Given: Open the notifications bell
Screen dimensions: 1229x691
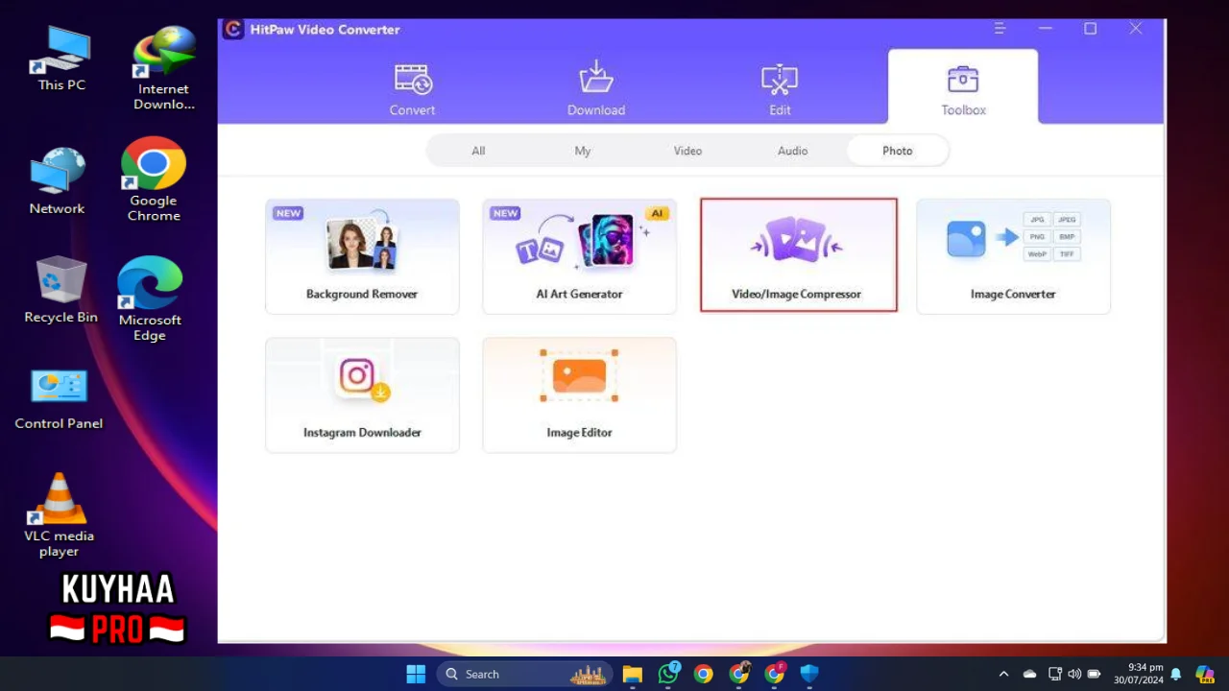Looking at the screenshot, I should coord(1175,674).
